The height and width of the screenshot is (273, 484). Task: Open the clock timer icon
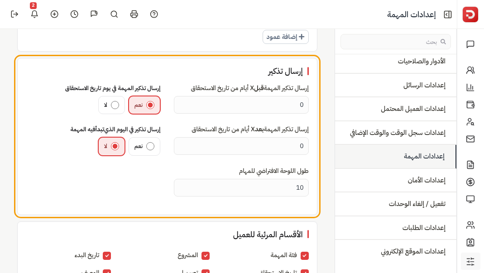[74, 14]
